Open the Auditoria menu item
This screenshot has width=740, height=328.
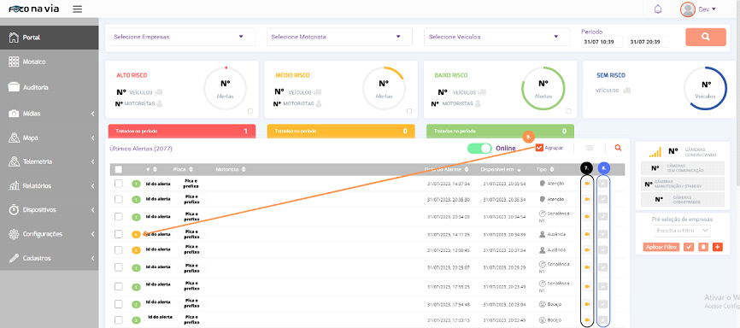(49, 87)
